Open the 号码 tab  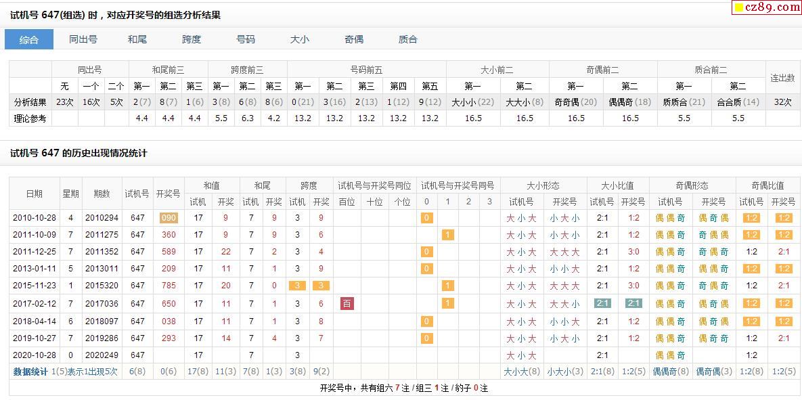pos(246,39)
